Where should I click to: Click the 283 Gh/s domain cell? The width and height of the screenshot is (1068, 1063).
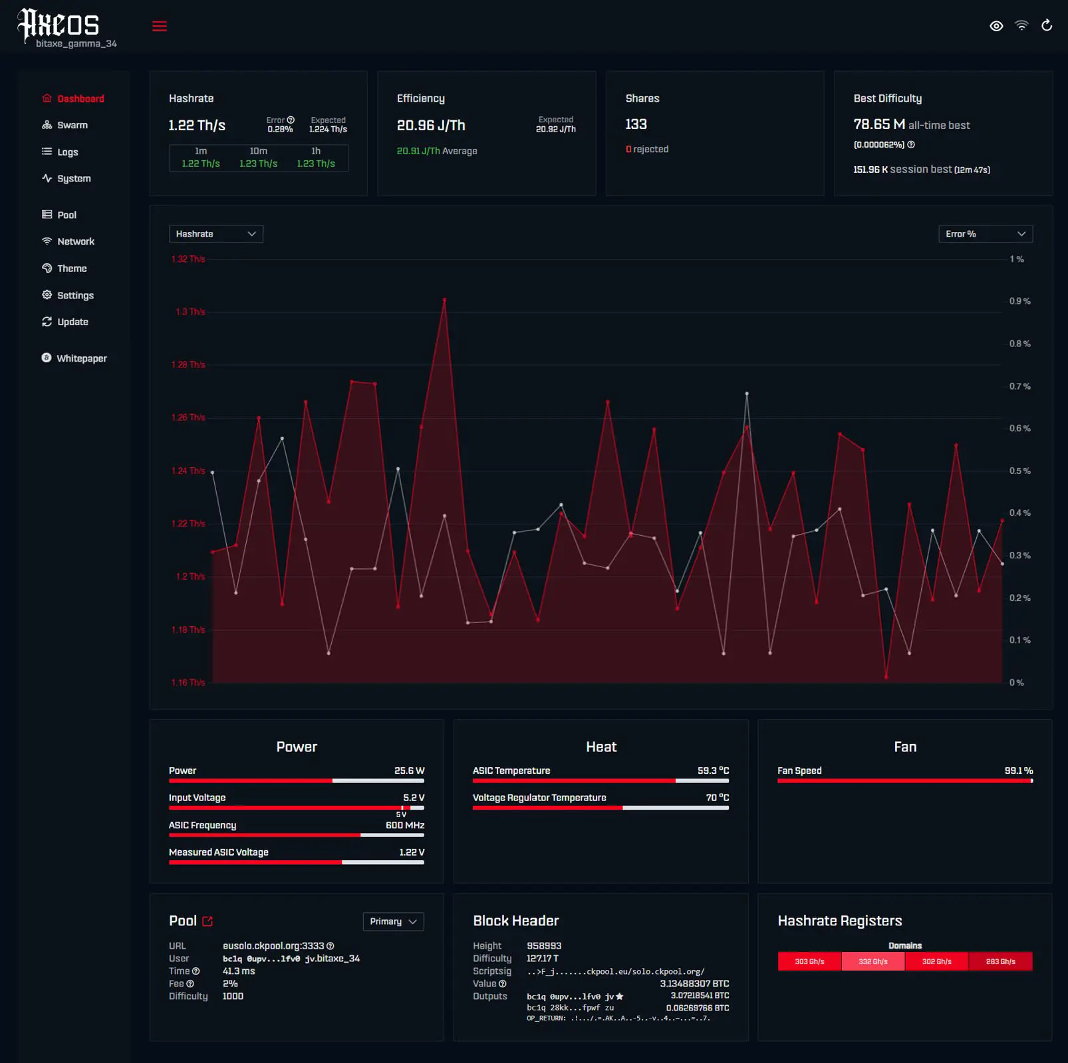(x=1001, y=962)
